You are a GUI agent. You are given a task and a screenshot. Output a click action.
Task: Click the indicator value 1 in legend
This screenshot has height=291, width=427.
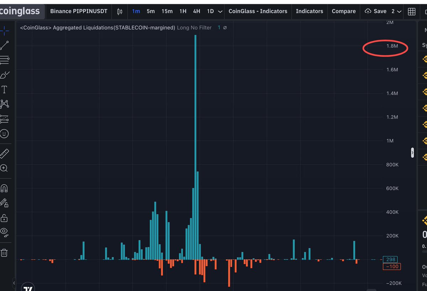(219, 27)
